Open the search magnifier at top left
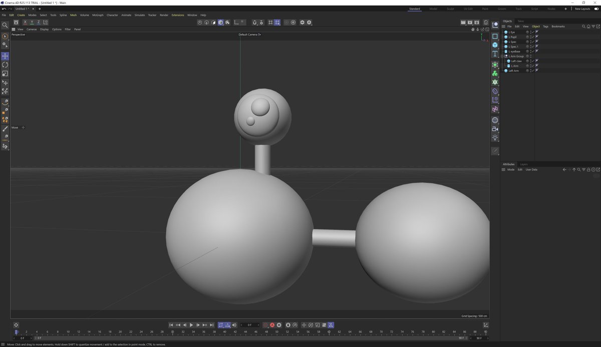 click(x=5, y=25)
